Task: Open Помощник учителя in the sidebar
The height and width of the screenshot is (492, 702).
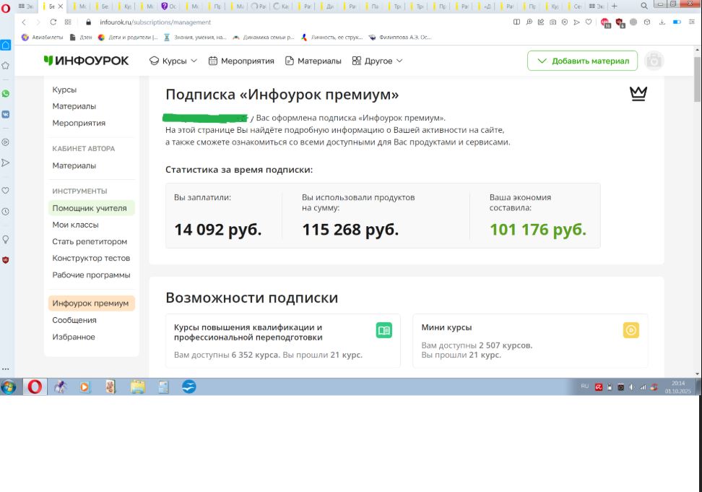Action: 90,208
